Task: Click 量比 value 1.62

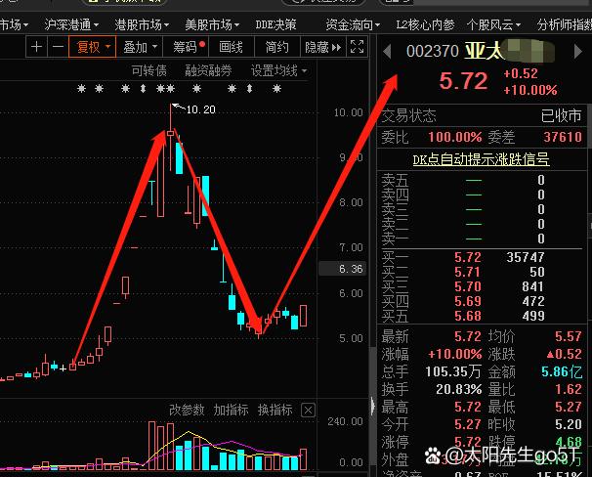Action: pyautogui.click(x=569, y=389)
